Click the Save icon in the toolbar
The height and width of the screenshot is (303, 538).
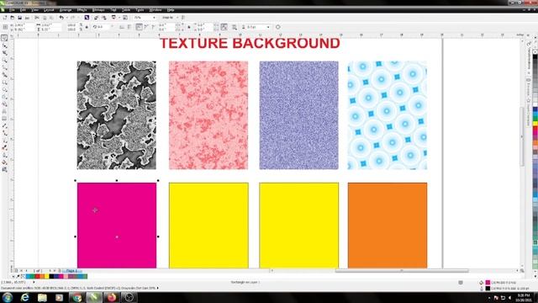[19, 18]
